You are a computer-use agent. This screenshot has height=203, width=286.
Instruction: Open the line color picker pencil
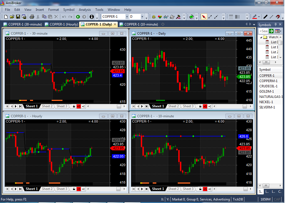tap(255, 17)
